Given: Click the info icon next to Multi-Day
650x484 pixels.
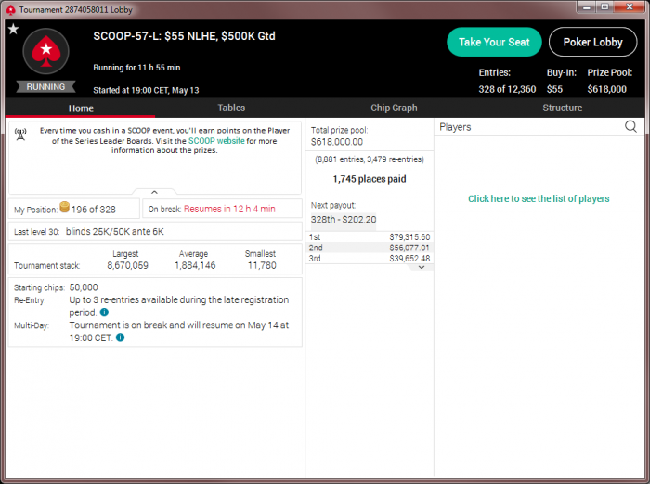Looking at the screenshot, I should pyautogui.click(x=120, y=338).
